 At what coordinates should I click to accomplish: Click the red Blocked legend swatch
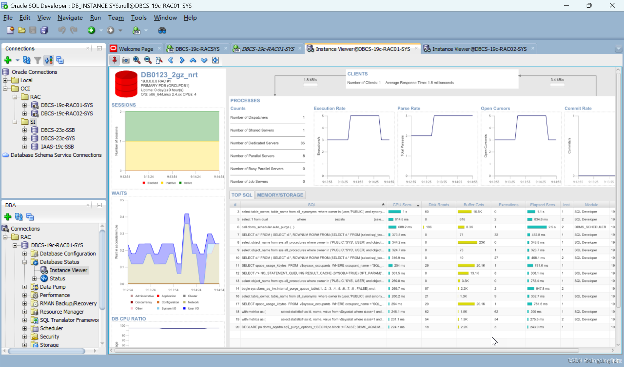pyautogui.click(x=144, y=183)
